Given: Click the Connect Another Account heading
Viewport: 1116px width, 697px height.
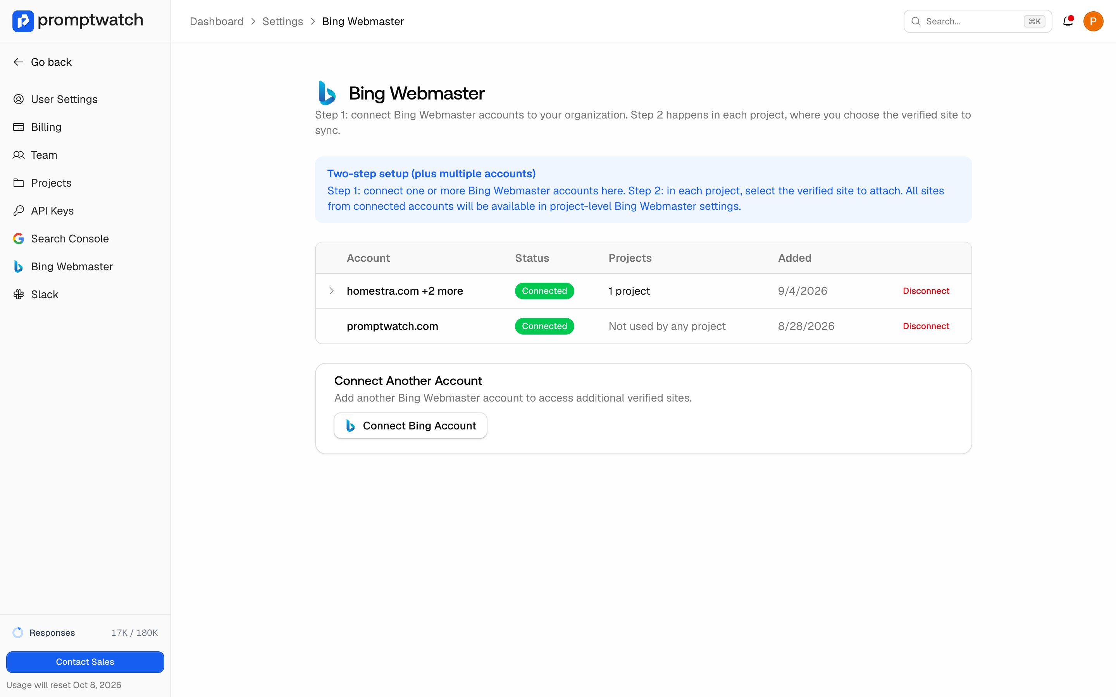Looking at the screenshot, I should 408,381.
